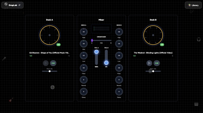Click the mixer waveform display
The width and height of the screenshot is (203, 113).
click(101, 29)
